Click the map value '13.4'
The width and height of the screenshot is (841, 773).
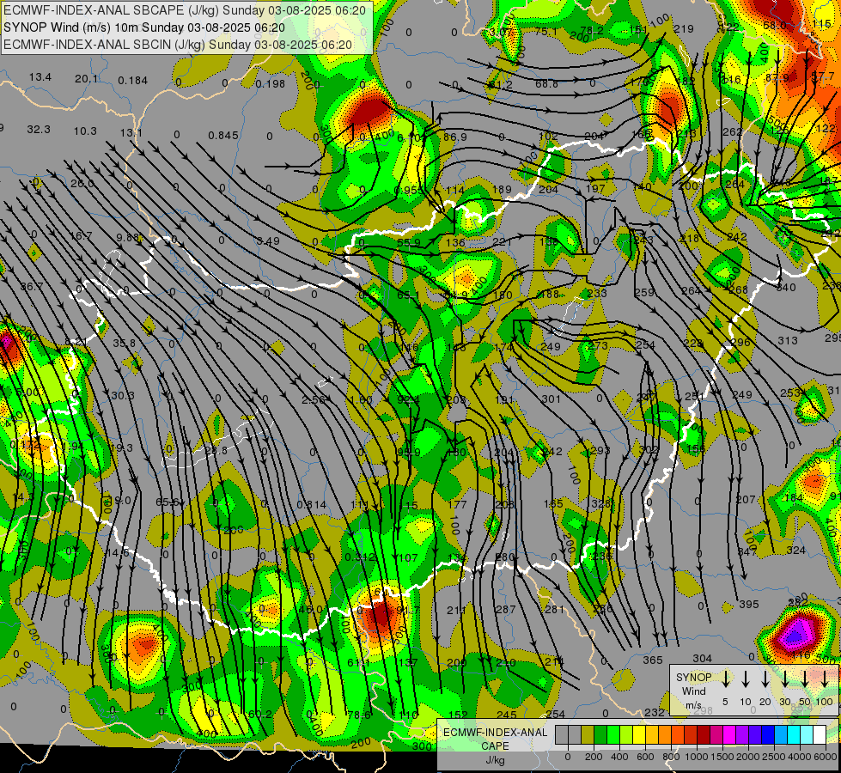pyautogui.click(x=40, y=77)
